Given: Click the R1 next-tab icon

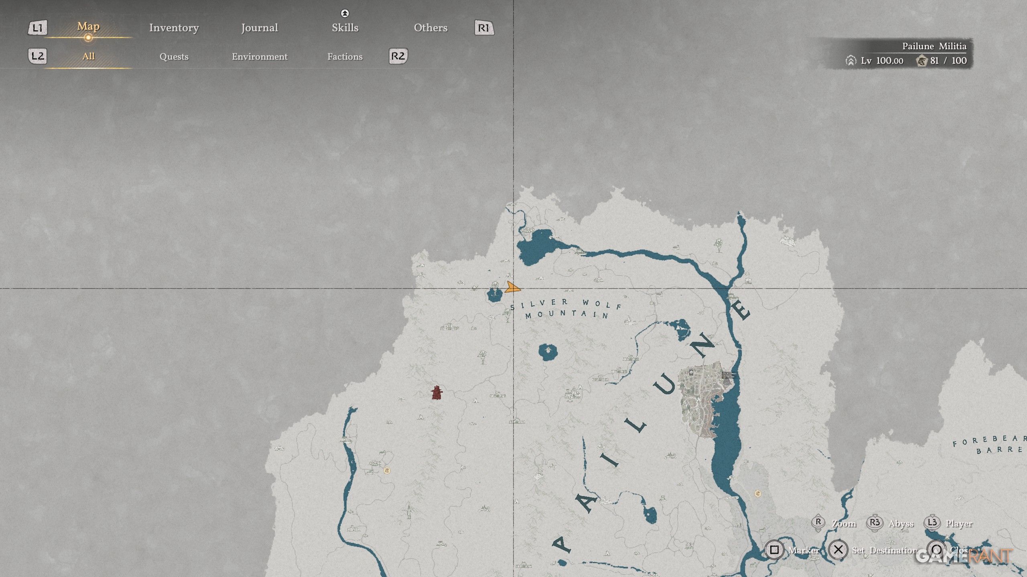Looking at the screenshot, I should (x=484, y=28).
